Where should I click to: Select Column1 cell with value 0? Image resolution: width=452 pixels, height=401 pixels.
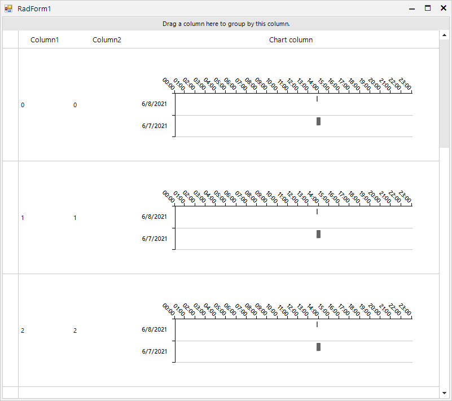click(45, 105)
